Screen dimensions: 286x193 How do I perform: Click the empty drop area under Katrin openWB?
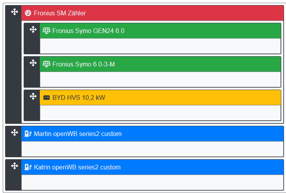153,182
